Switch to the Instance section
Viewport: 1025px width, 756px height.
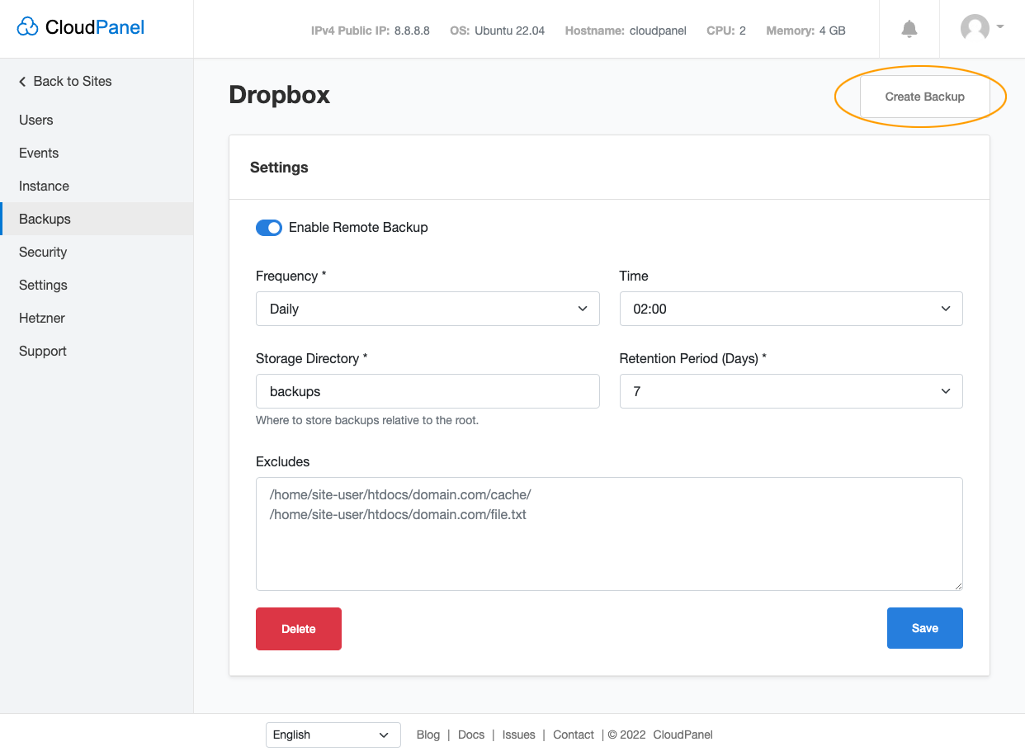[43, 186]
